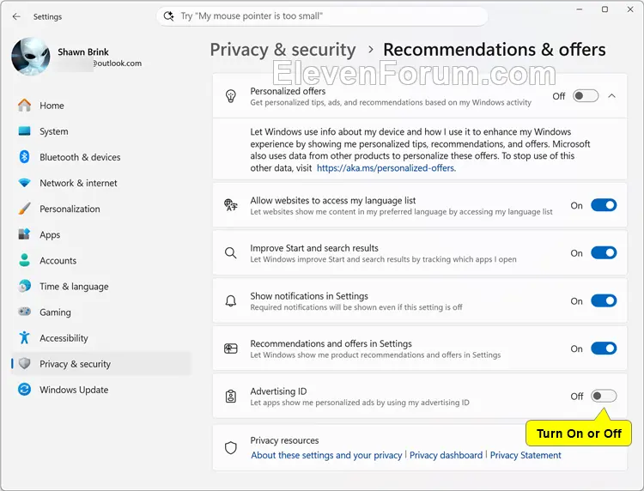The width and height of the screenshot is (644, 491).
Task: Select Apps in sidebar
Action: click(x=101, y=235)
